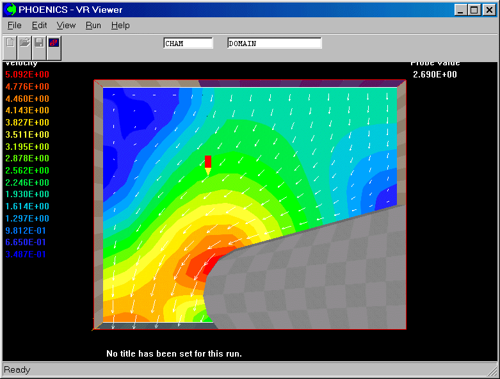Click the 3.511E+00 legend value

[x=27, y=134]
